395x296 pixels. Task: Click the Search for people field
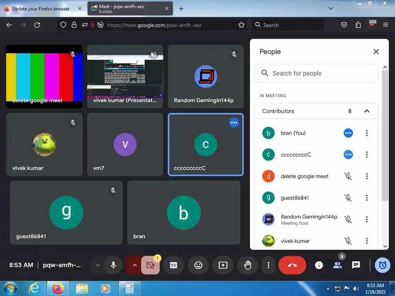click(316, 73)
